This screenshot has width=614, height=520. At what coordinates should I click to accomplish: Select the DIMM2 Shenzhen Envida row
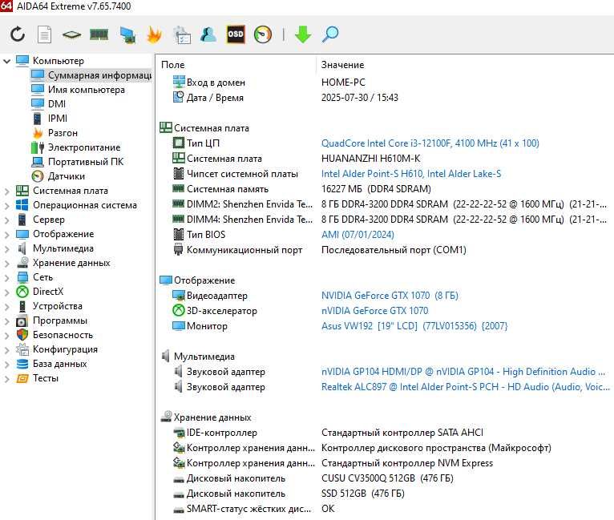click(386, 204)
